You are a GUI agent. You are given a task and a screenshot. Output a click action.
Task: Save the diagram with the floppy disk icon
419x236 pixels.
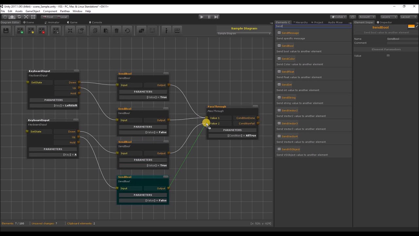(x=6, y=30)
